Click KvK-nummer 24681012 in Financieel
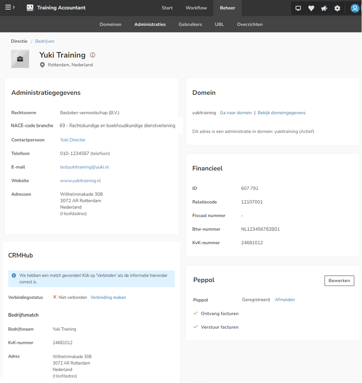This screenshot has width=362, height=383. (252, 243)
